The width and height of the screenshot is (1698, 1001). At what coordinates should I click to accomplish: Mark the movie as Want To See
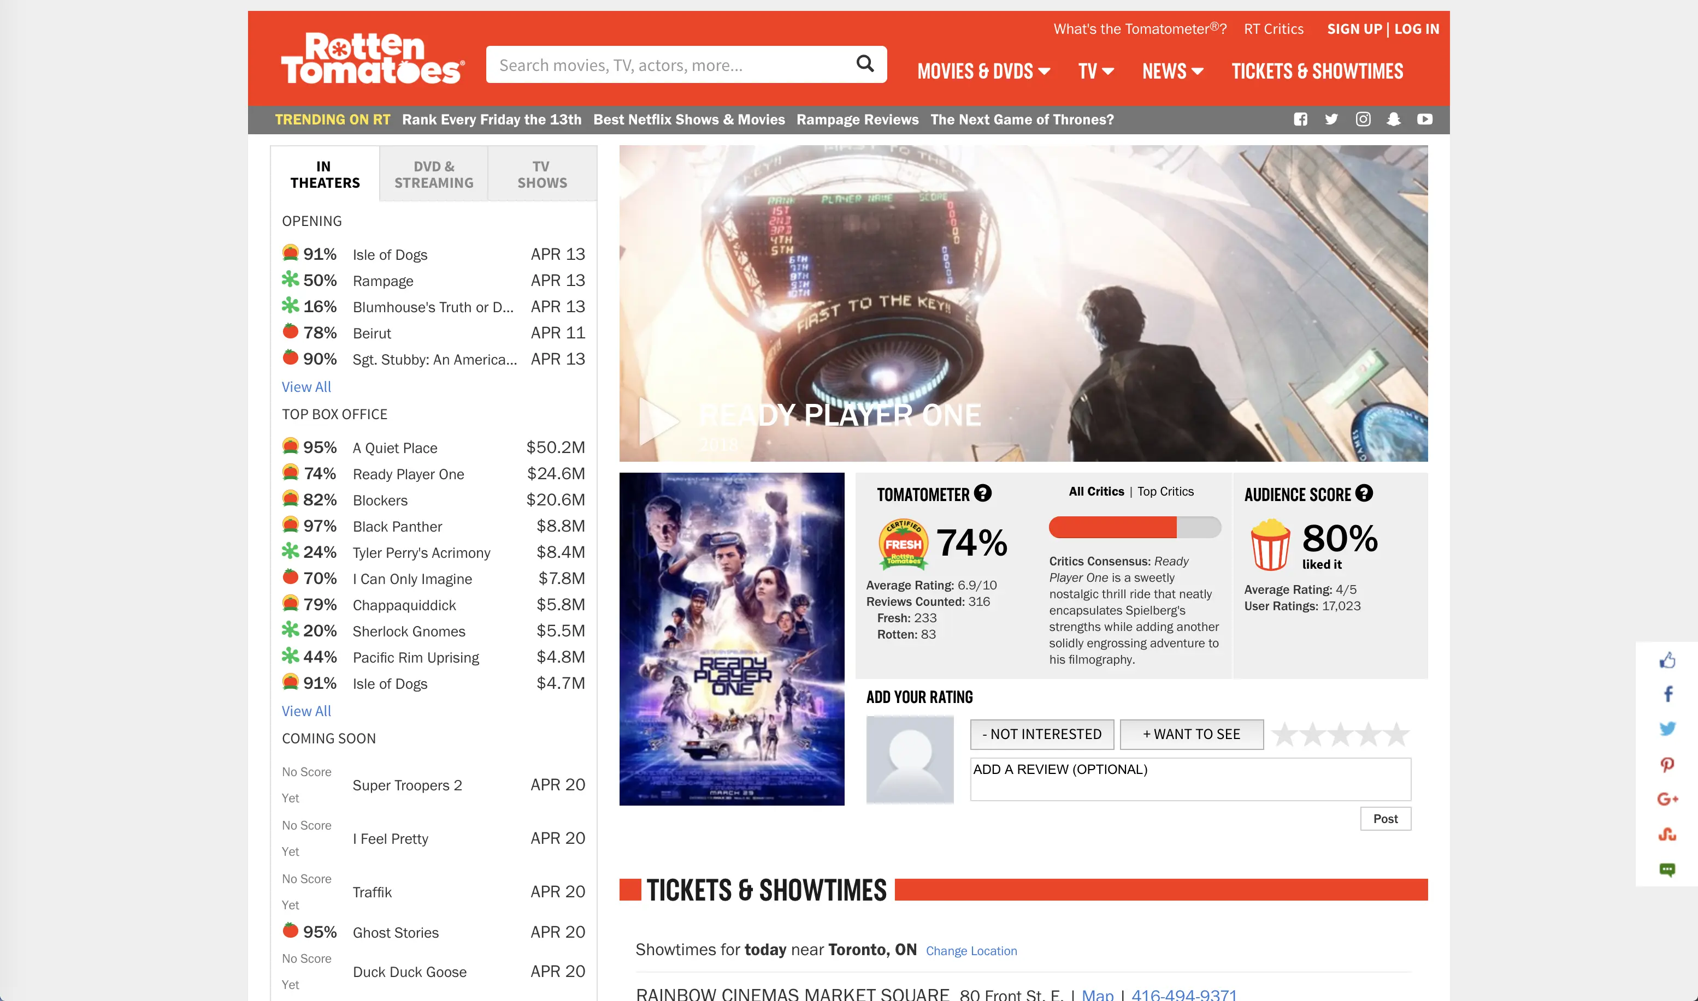tap(1192, 734)
